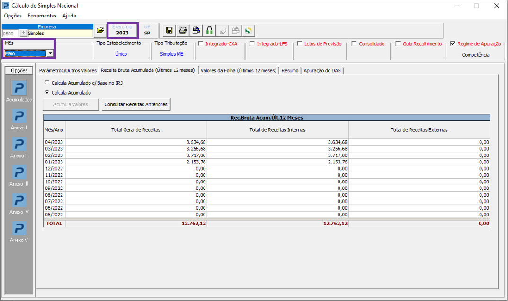Open the Ferramentas menu
508x301 pixels.
pos(42,16)
